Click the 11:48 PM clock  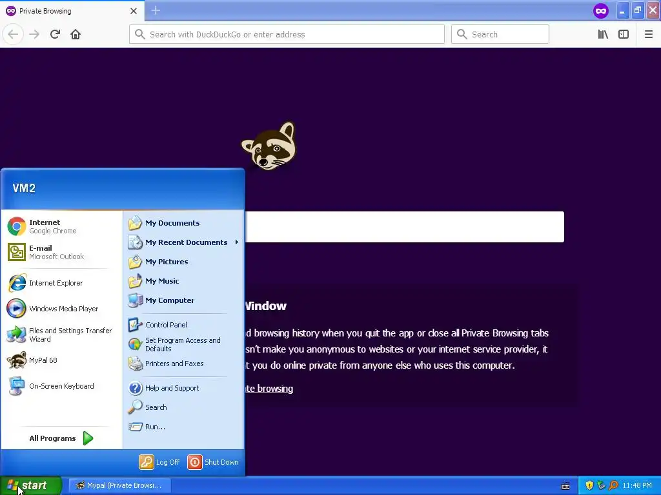(x=637, y=485)
